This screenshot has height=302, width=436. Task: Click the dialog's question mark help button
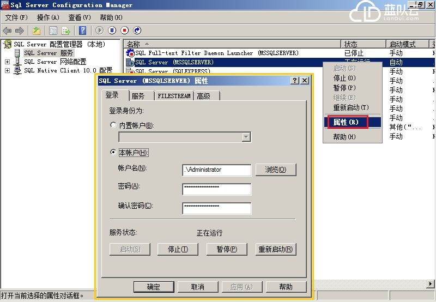[x=295, y=81]
